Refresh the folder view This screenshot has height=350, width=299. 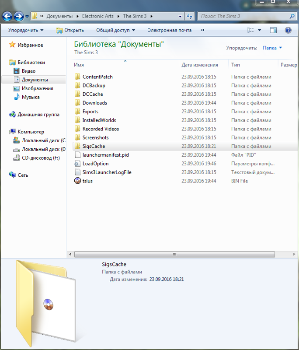pyautogui.click(x=190, y=16)
